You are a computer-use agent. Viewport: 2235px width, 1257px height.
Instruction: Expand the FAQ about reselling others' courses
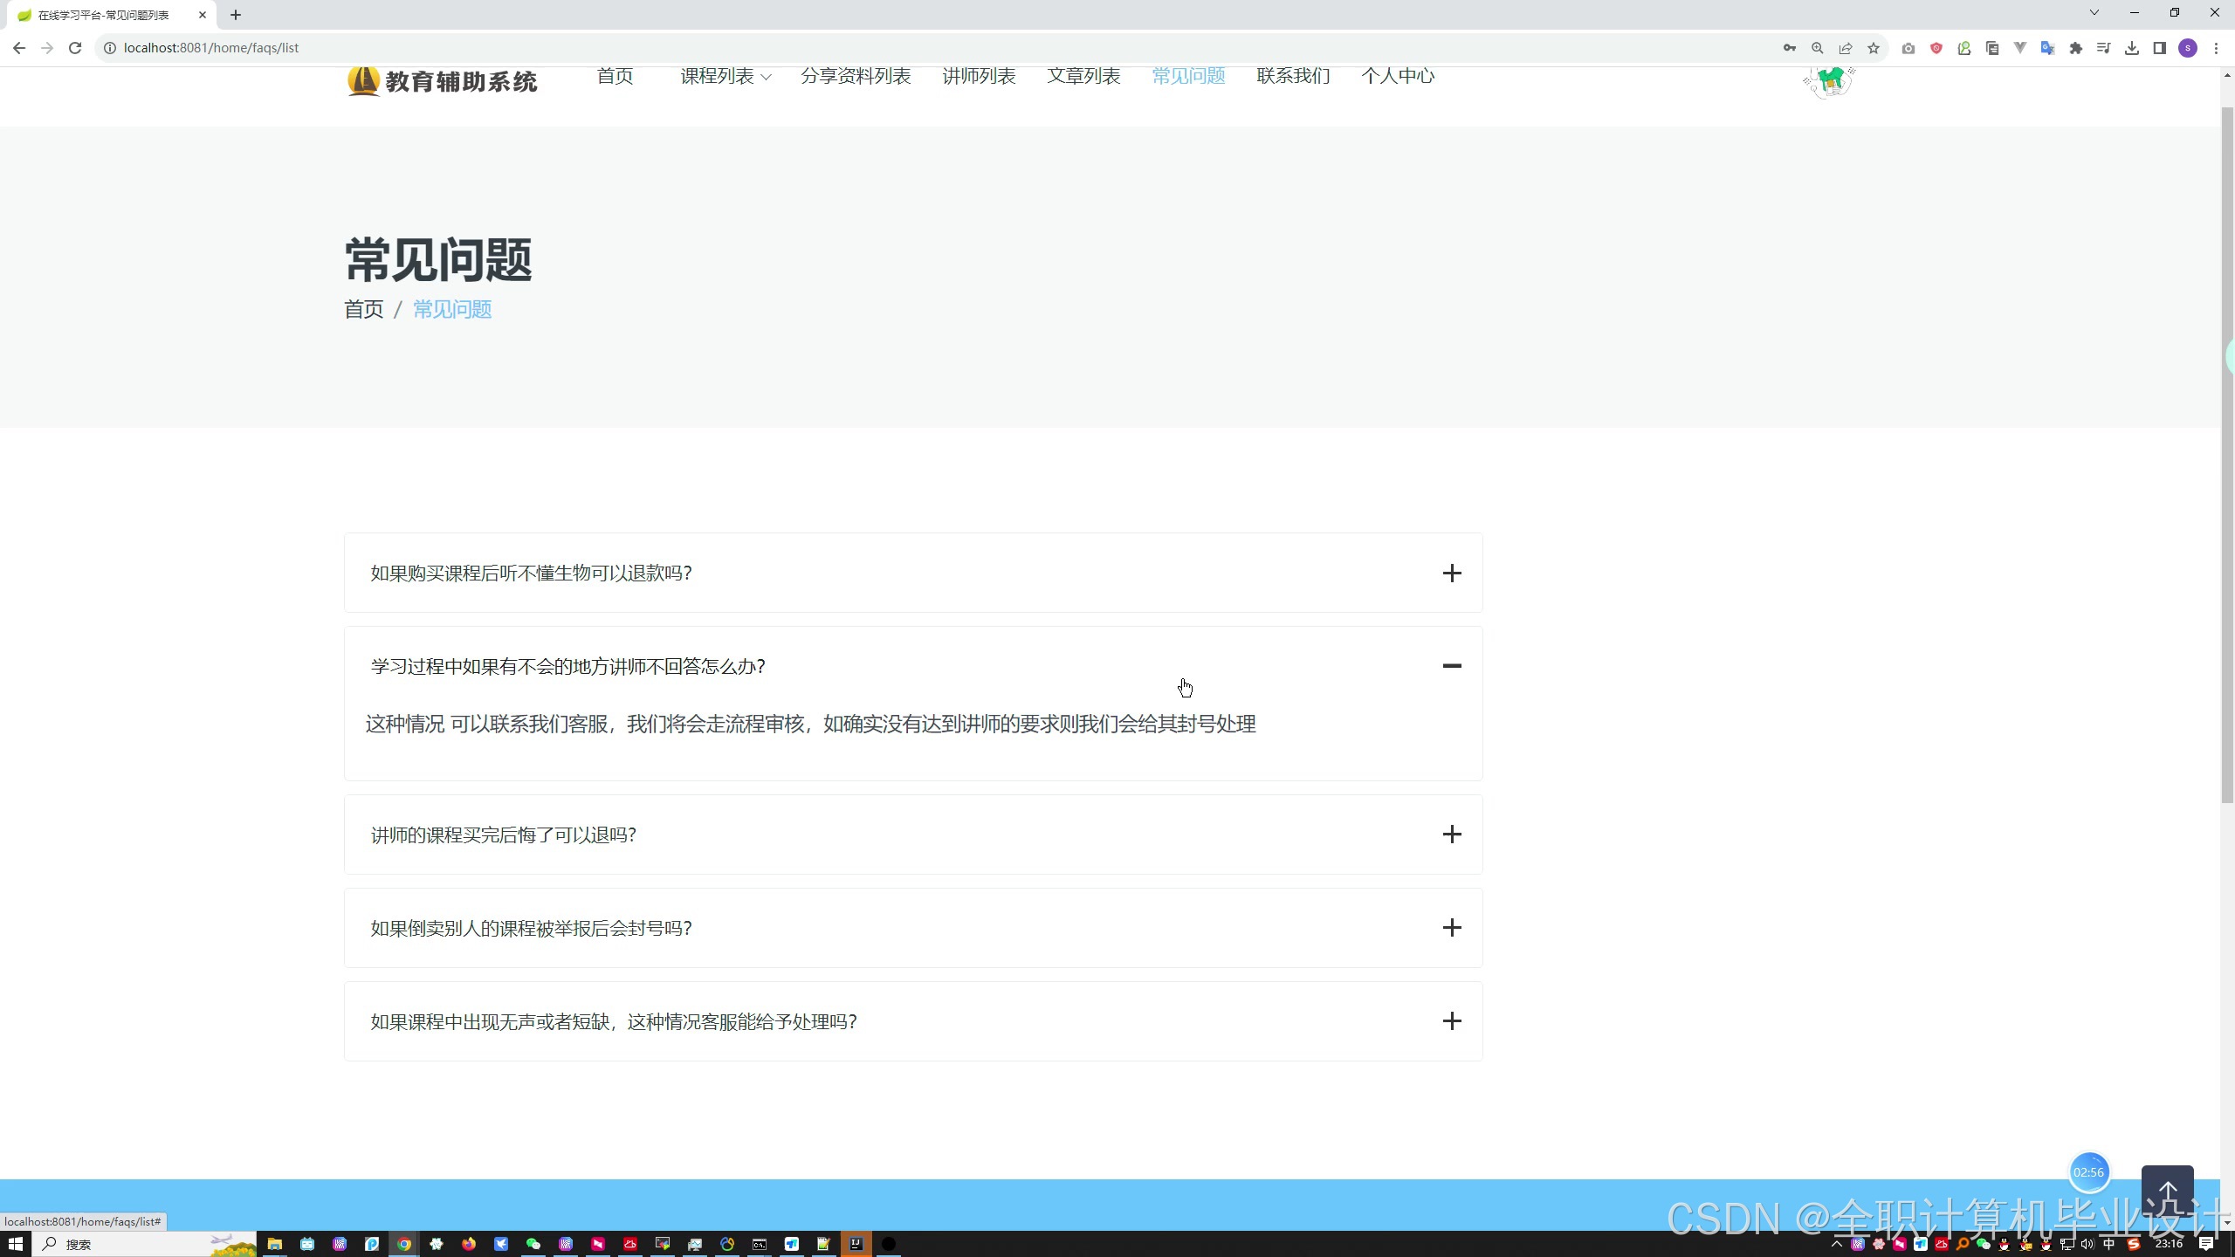tap(1451, 928)
